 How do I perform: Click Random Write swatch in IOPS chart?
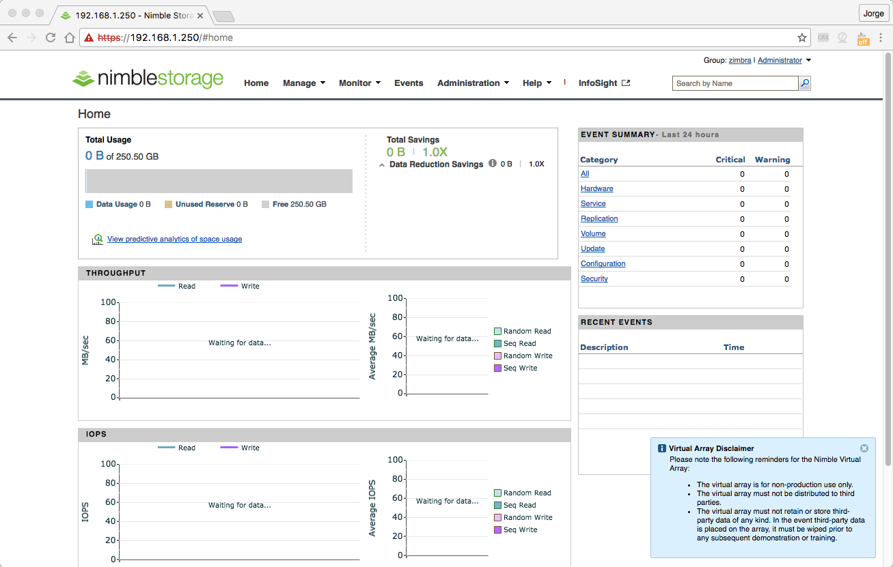[x=497, y=518]
